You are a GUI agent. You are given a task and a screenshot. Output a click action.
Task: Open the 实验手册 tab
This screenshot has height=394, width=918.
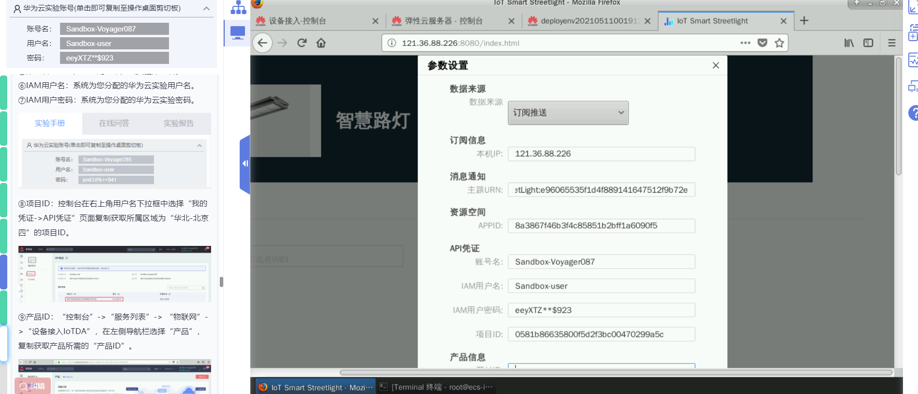[50, 123]
